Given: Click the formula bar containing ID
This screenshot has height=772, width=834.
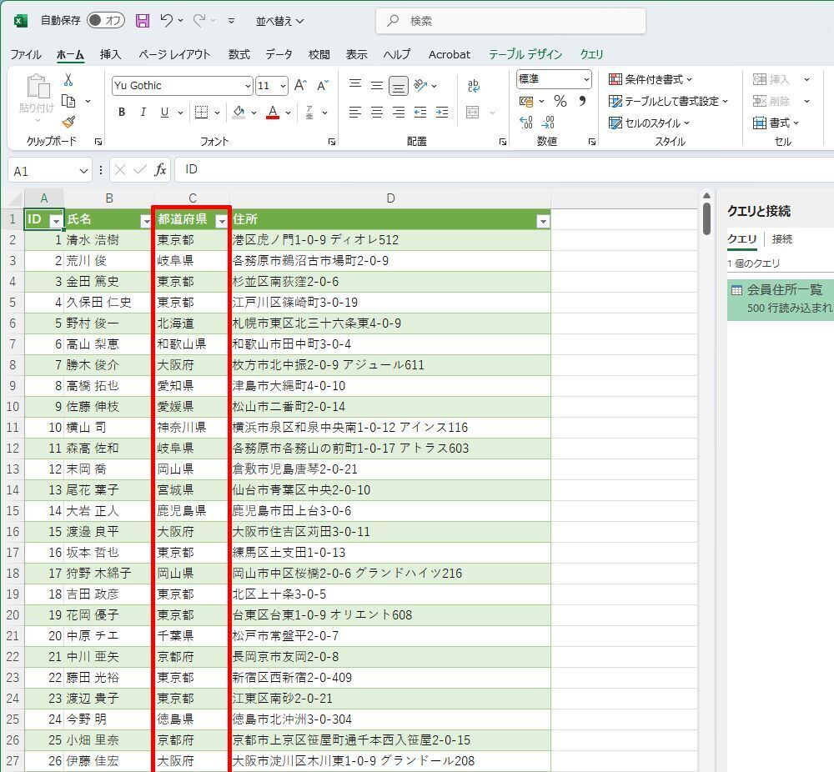Looking at the screenshot, I should click(504, 169).
